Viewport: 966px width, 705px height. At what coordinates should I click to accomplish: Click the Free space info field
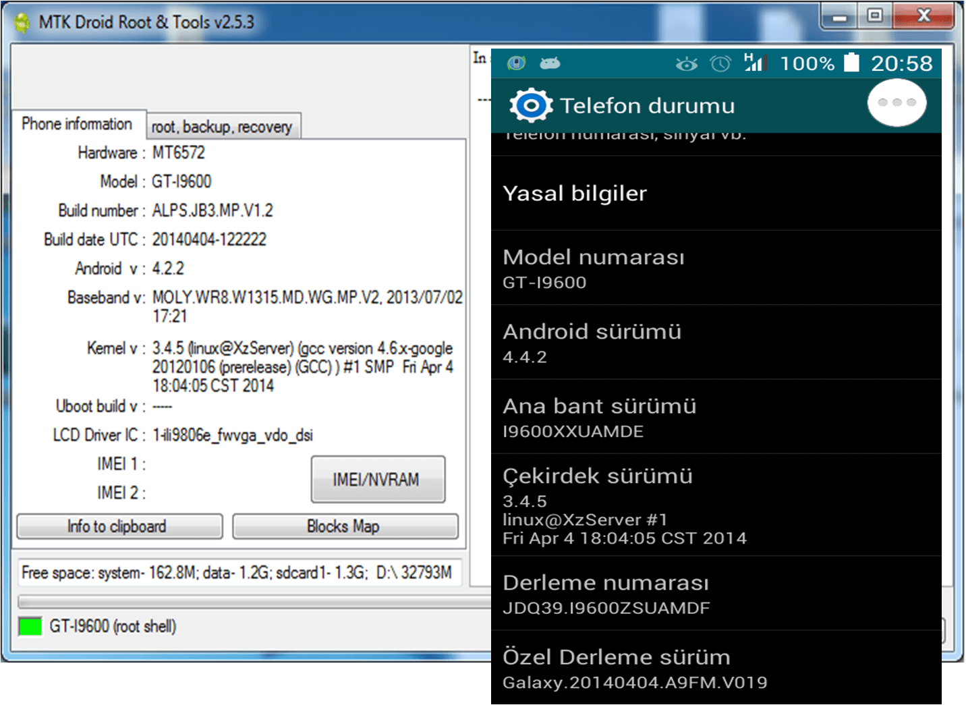239,573
